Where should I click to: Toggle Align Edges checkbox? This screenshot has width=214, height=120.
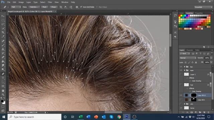pyautogui.click(x=97, y=7)
